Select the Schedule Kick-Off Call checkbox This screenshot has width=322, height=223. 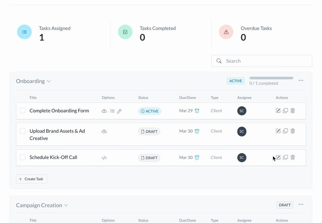point(23,157)
